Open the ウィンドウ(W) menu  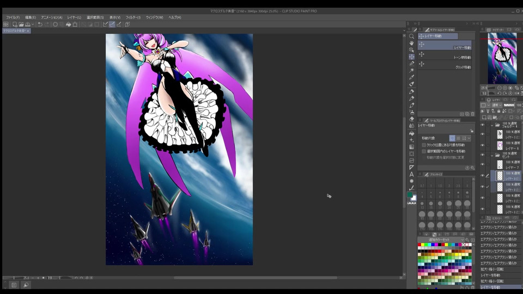(154, 17)
